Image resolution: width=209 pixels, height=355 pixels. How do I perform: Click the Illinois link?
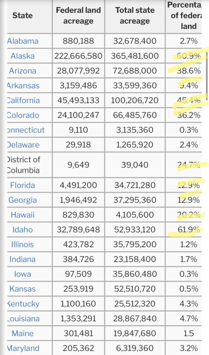click(x=23, y=245)
